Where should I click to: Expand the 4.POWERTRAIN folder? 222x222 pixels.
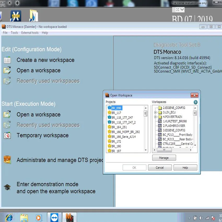pos(155,117)
